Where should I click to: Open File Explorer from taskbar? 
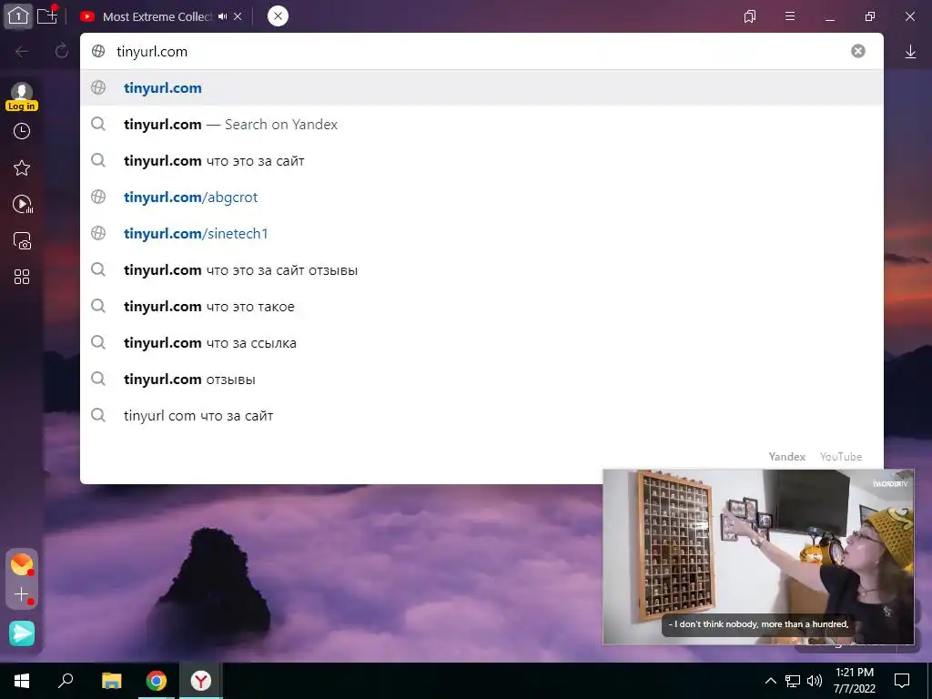coord(111,681)
